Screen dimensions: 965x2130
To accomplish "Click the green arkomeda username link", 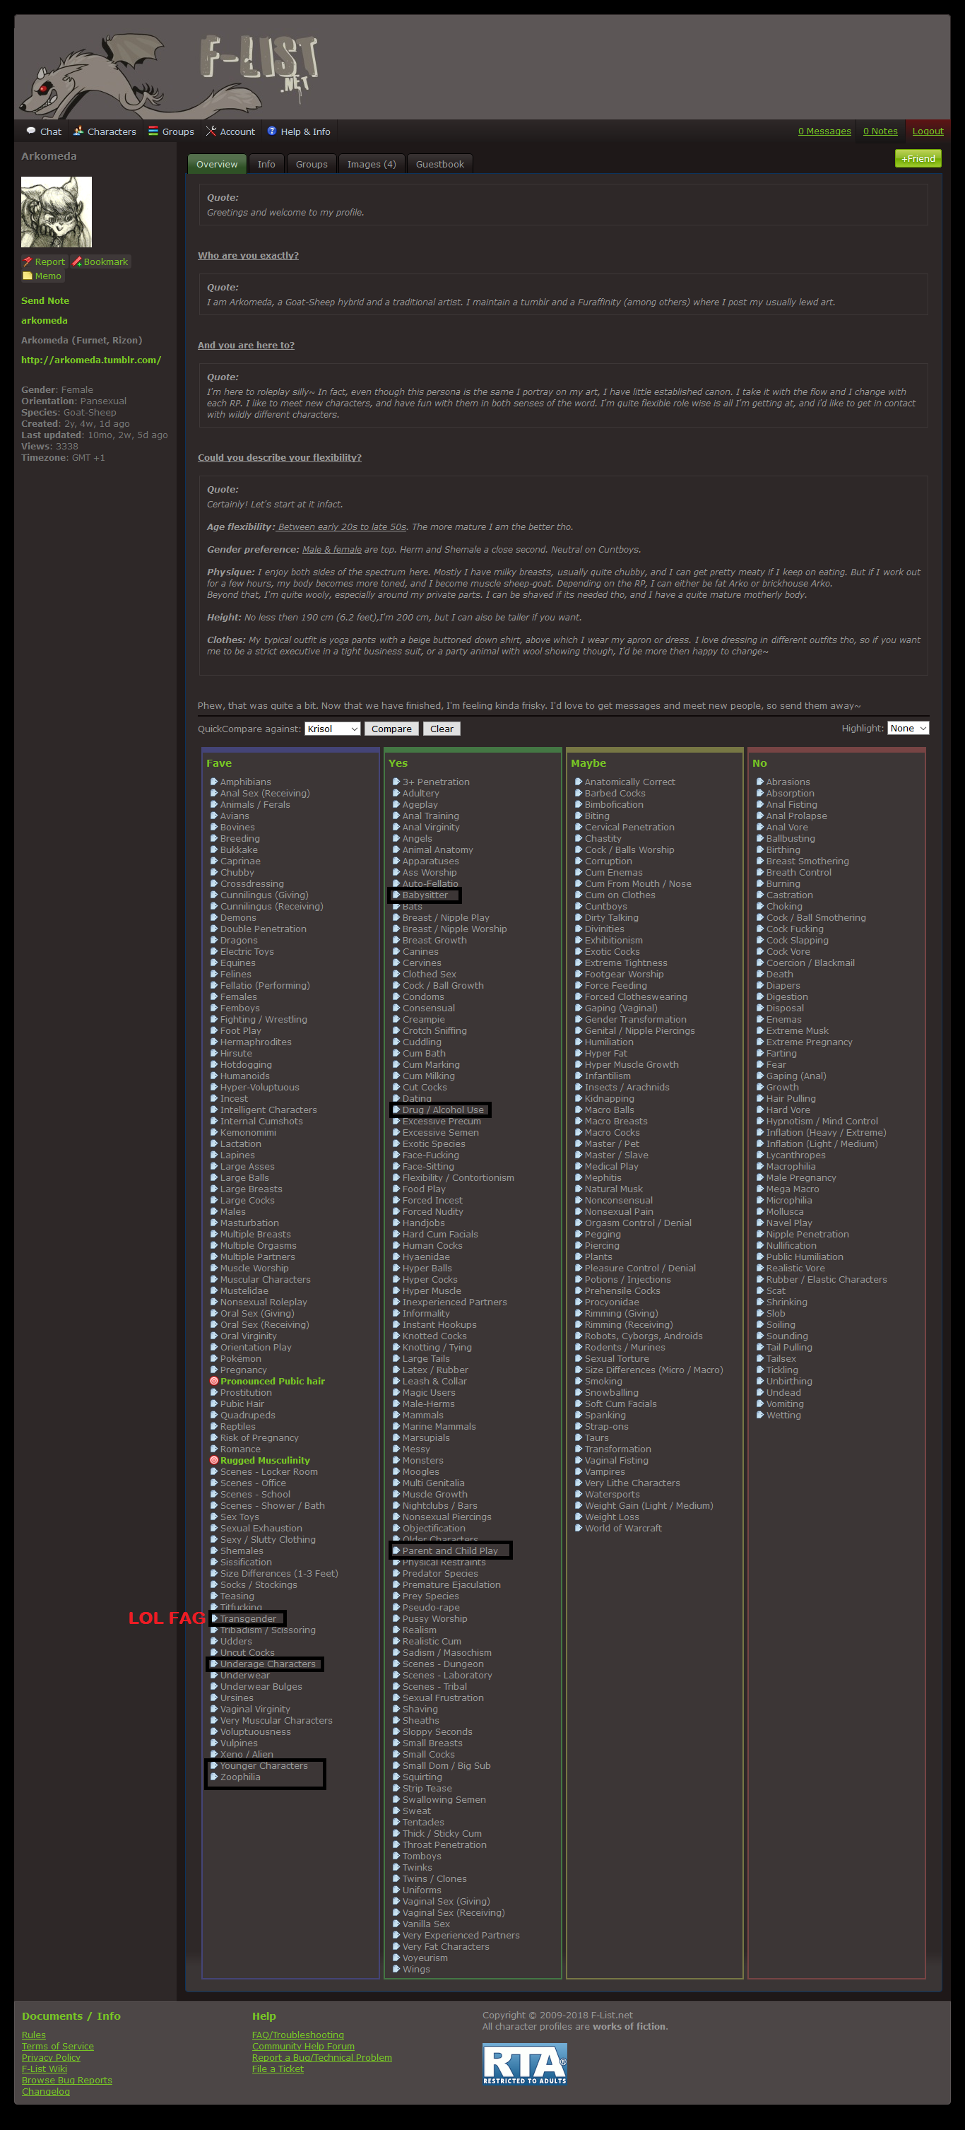I will tap(44, 321).
